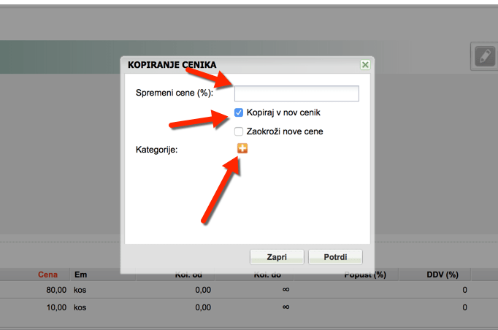Focus the Spremeni cene (%) input field
This screenshot has width=498, height=330.
coord(296,93)
